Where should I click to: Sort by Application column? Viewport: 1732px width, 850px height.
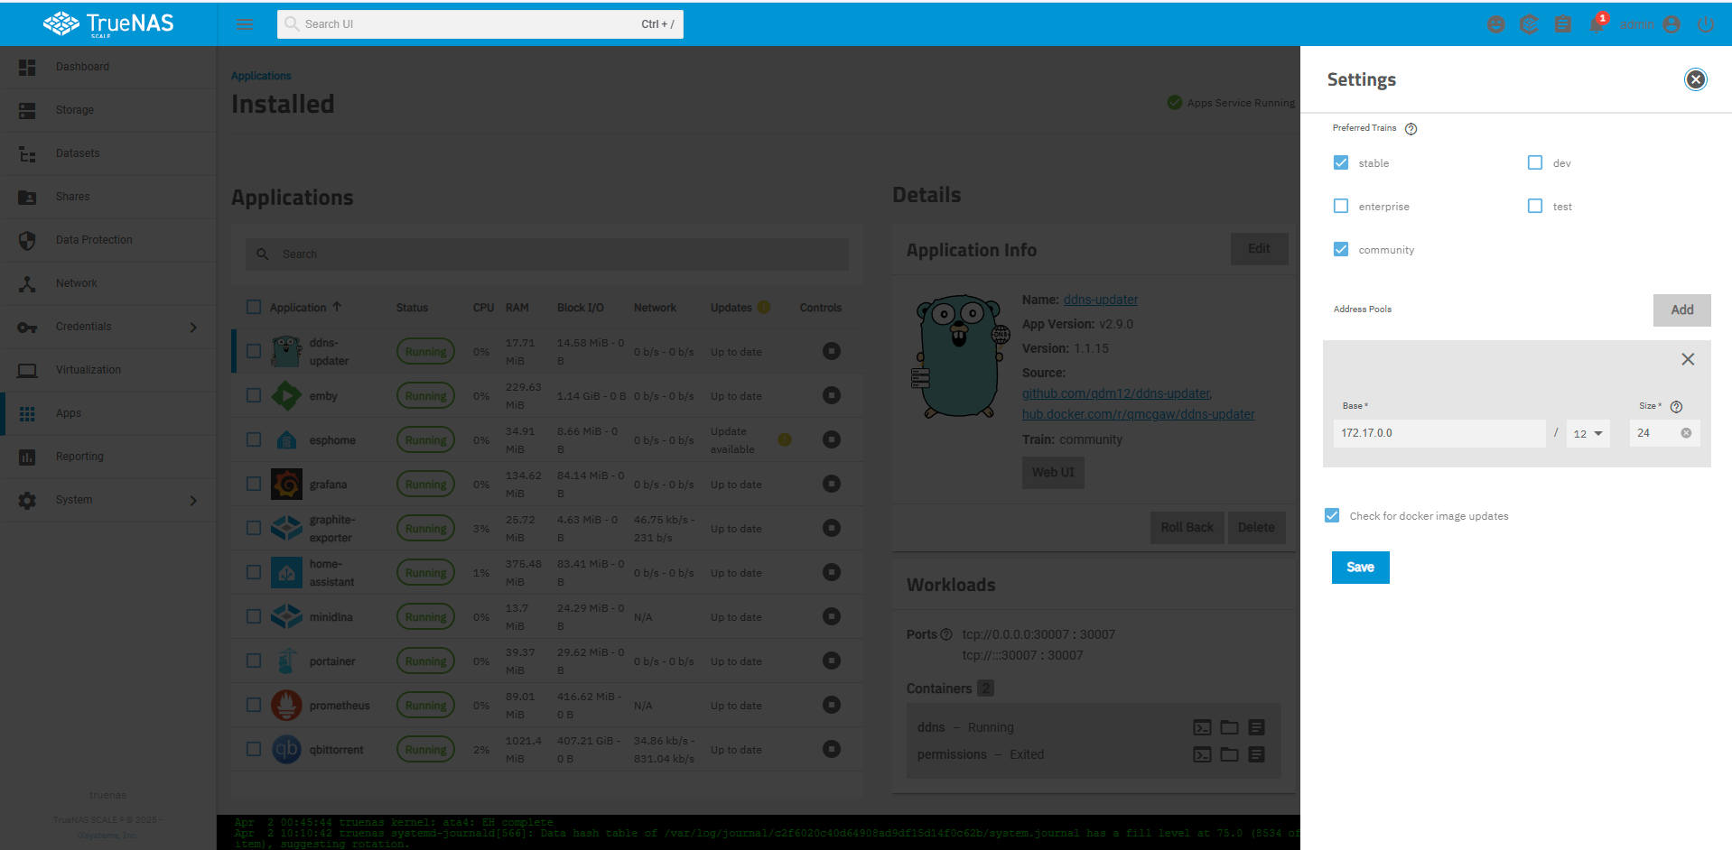(x=305, y=307)
